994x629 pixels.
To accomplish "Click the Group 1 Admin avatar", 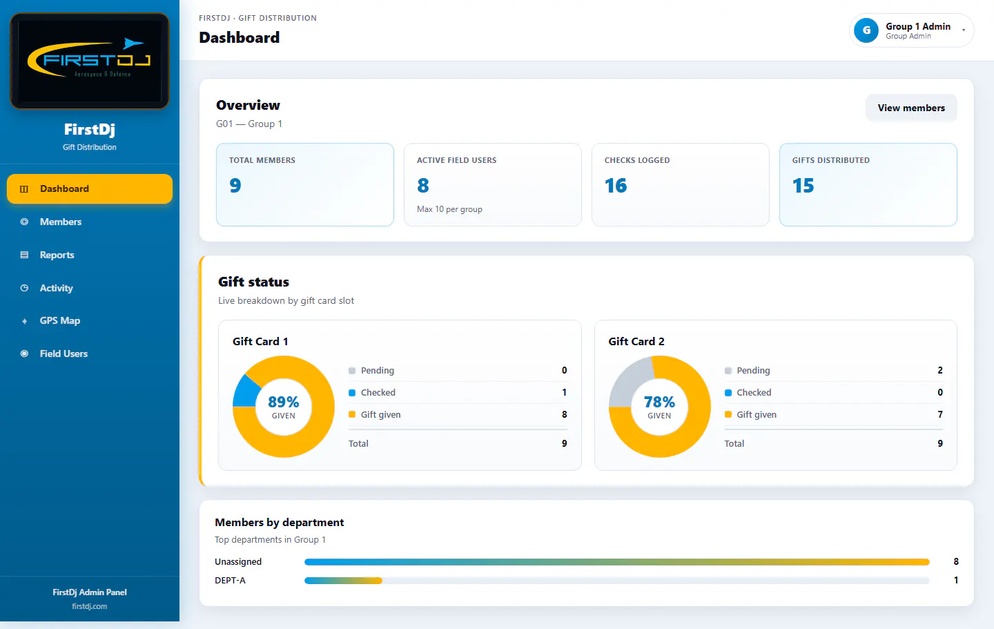I will (866, 30).
